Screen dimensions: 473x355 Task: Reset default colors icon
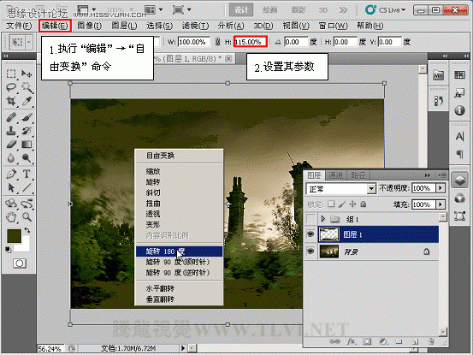click(9, 249)
